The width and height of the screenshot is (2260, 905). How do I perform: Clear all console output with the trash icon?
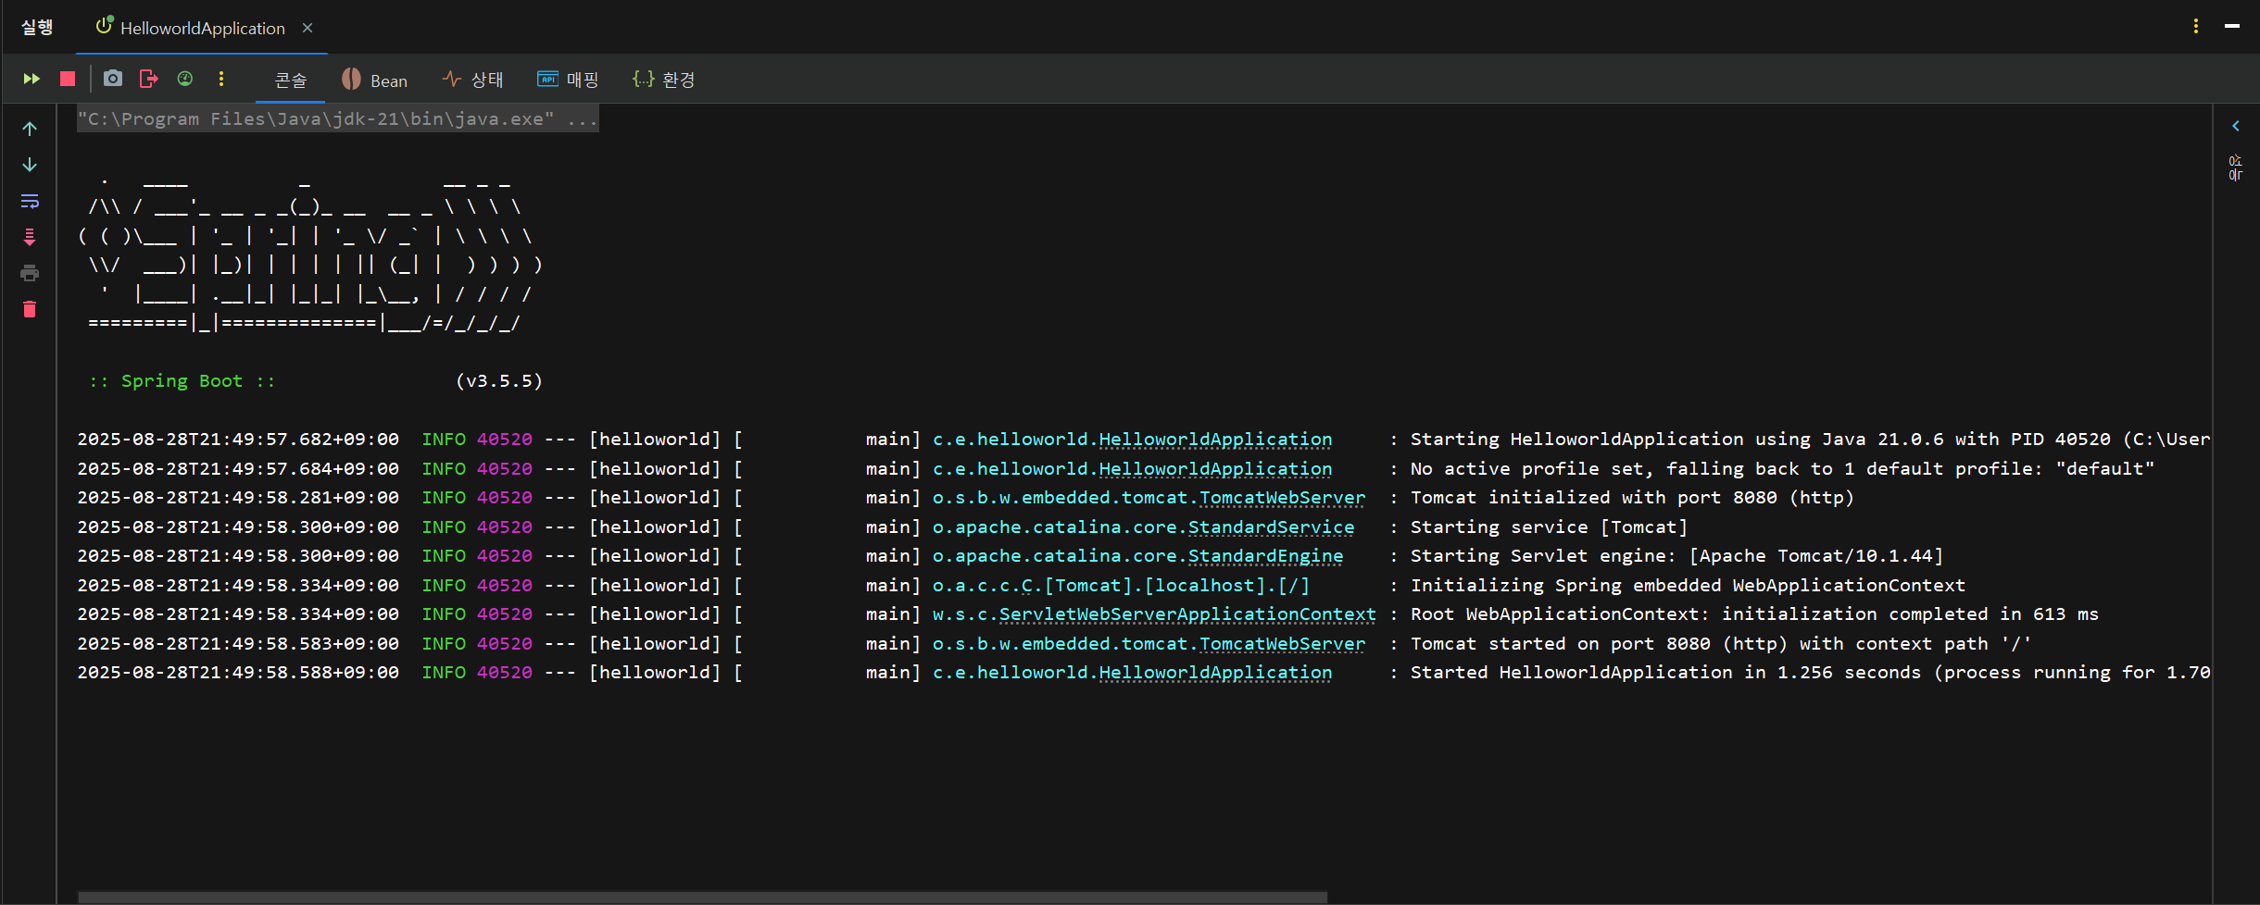[30, 309]
